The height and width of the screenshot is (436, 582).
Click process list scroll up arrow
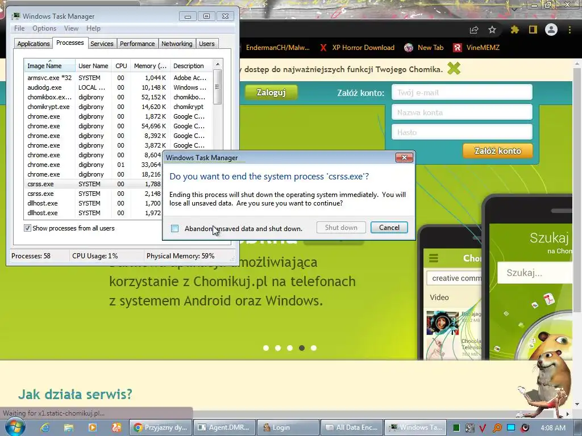click(x=218, y=64)
